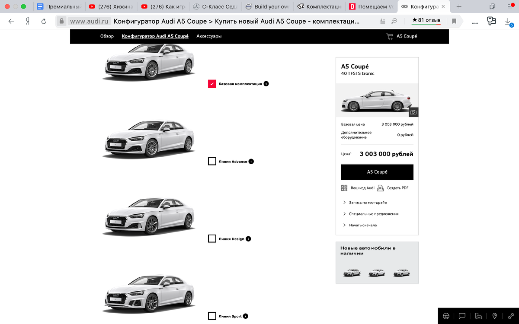Show info for Базовая комплектация
Image resolution: width=519 pixels, height=324 pixels.
(x=266, y=84)
